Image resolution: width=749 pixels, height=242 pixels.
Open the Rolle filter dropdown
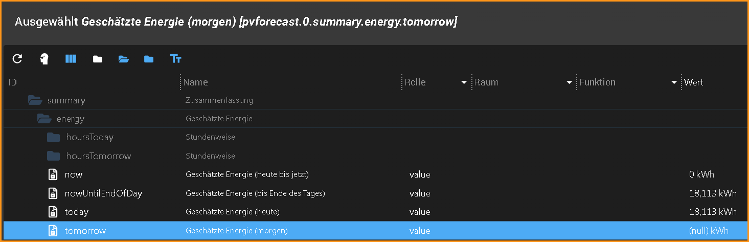click(x=464, y=82)
